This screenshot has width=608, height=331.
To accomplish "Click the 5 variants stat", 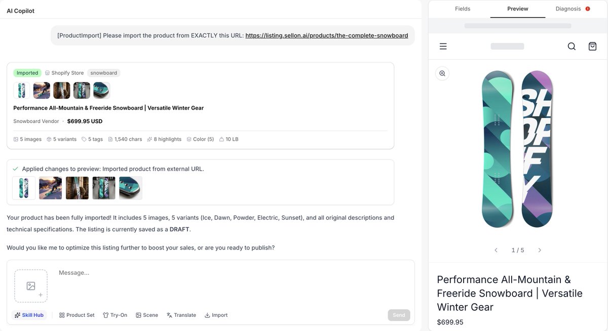I will 61,139.
